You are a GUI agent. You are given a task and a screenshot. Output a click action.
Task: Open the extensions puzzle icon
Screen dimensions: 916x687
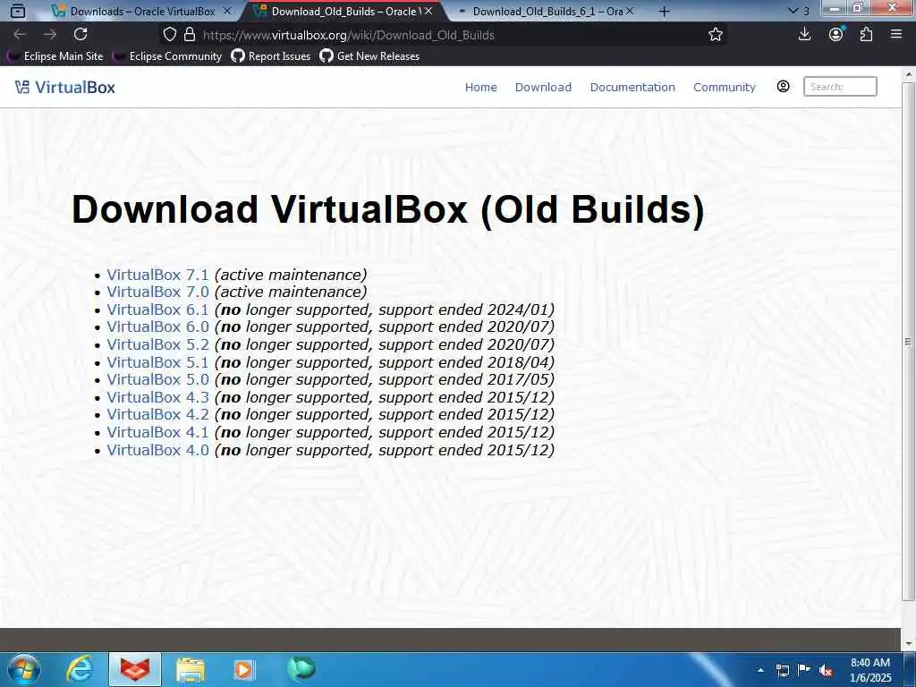coord(866,35)
